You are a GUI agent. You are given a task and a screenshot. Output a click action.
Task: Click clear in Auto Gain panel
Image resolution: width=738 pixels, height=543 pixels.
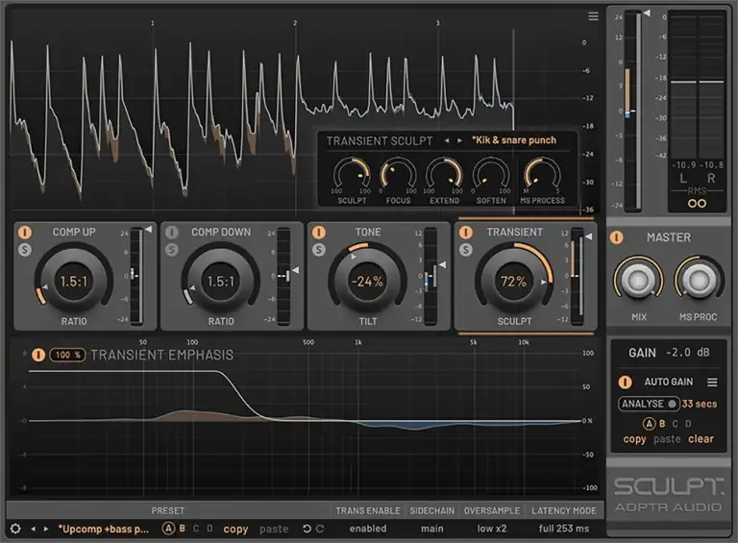click(701, 438)
